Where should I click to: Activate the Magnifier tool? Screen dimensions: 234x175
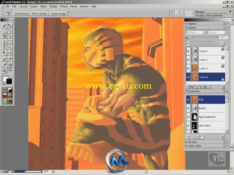tap(5, 71)
